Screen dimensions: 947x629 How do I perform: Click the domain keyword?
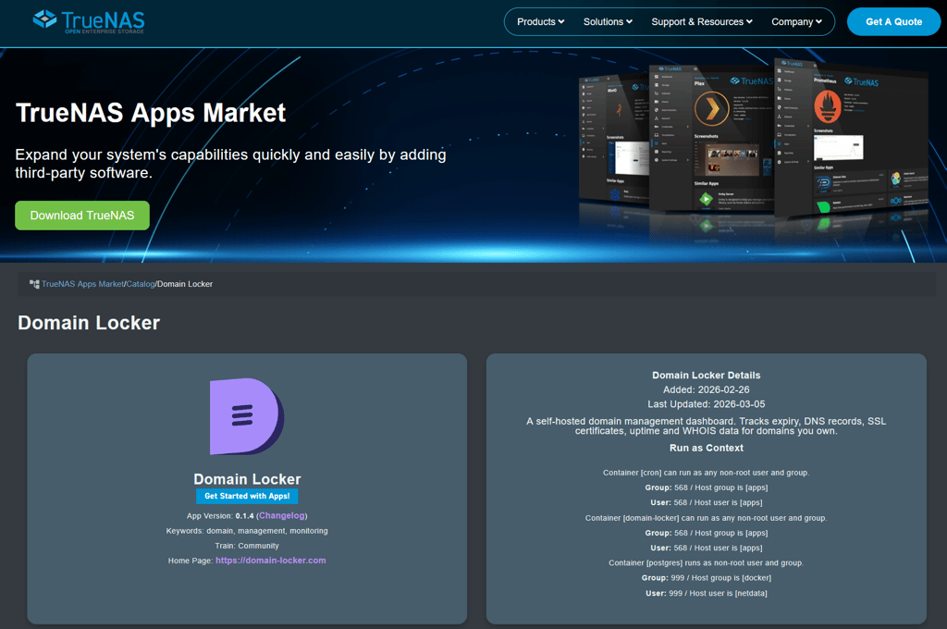[x=218, y=531]
